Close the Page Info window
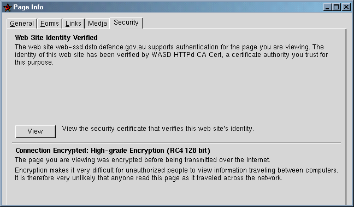Screen dimensions: 354x207 coord(346,7)
